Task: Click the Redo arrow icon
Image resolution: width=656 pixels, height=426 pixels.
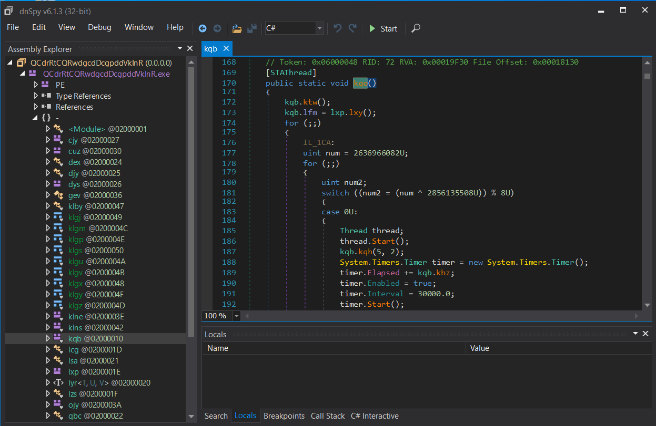Action: pyautogui.click(x=352, y=28)
